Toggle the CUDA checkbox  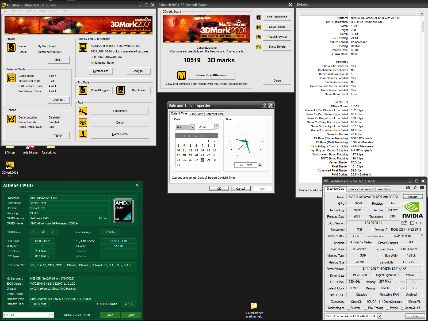pos(366,302)
